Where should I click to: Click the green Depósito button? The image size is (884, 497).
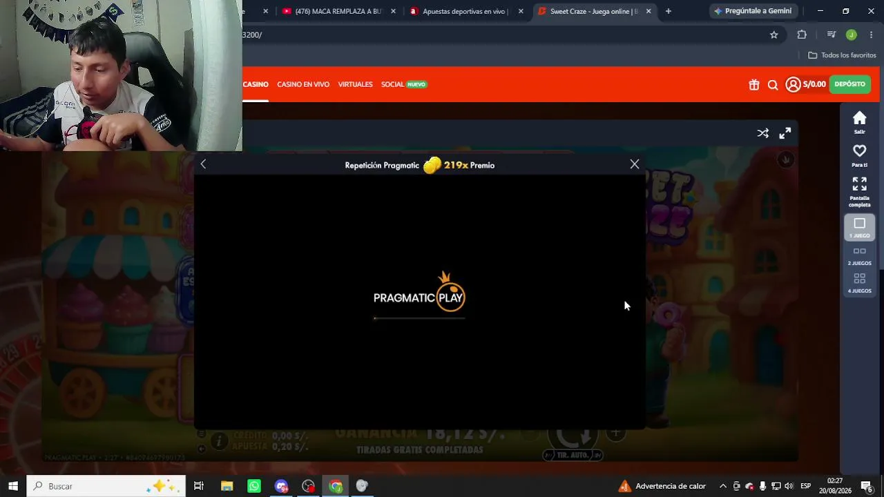tap(849, 84)
